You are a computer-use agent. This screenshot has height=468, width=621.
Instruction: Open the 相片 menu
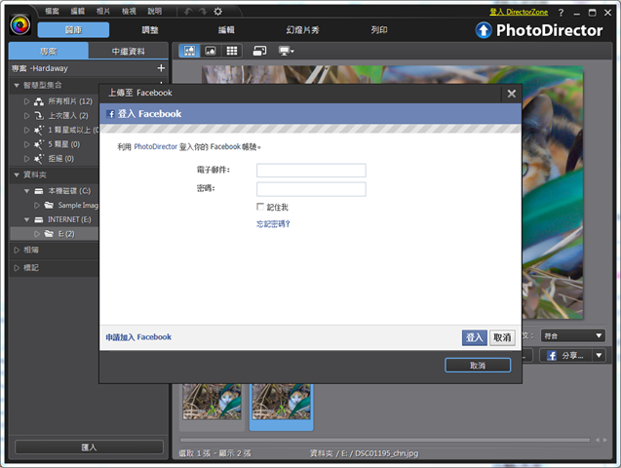(103, 11)
